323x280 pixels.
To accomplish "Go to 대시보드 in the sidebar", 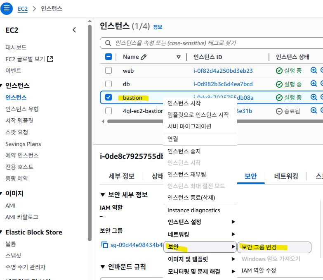I will coord(16,47).
